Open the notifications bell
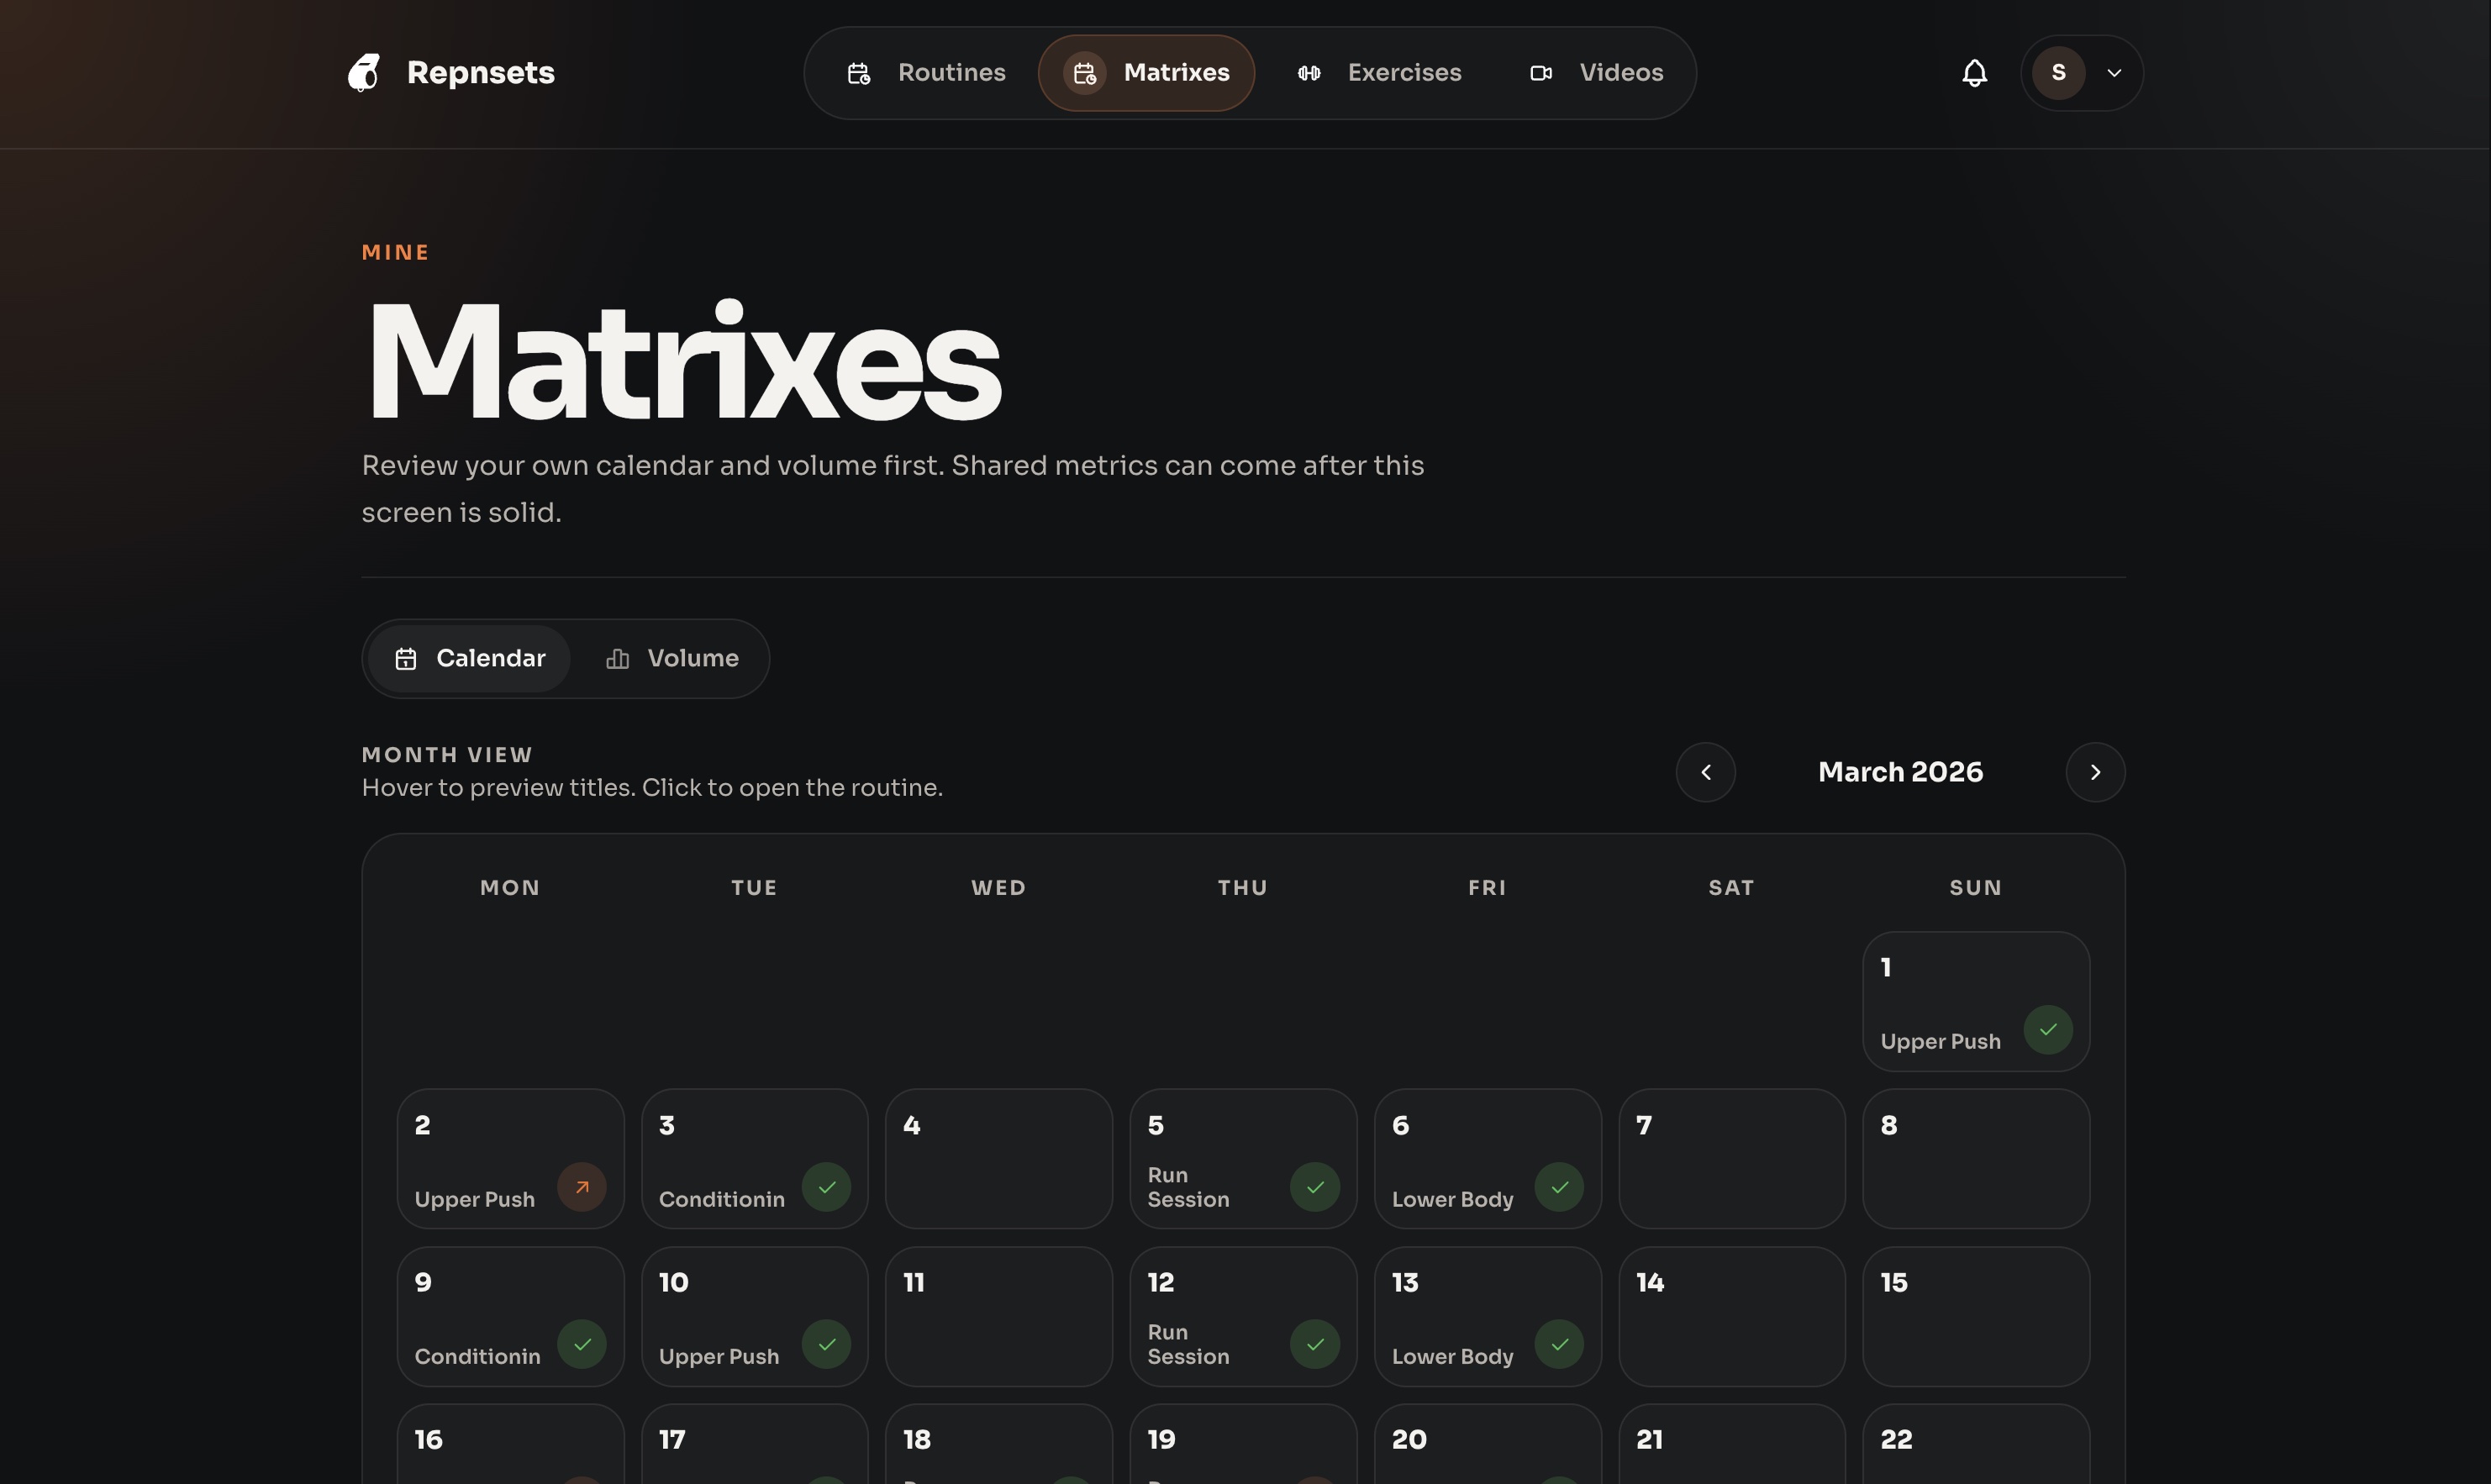 tap(1973, 73)
